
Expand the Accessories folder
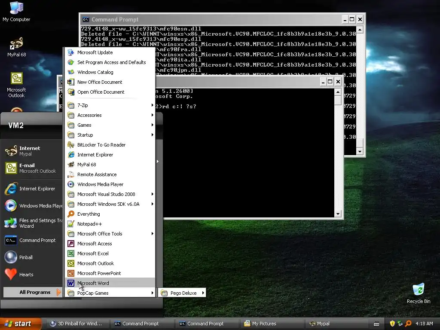click(x=110, y=115)
